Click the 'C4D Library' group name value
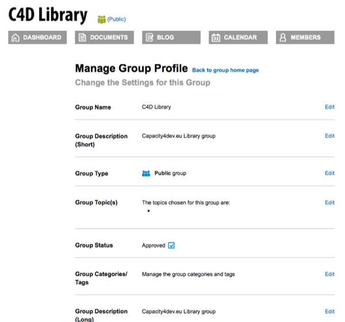 (156, 107)
